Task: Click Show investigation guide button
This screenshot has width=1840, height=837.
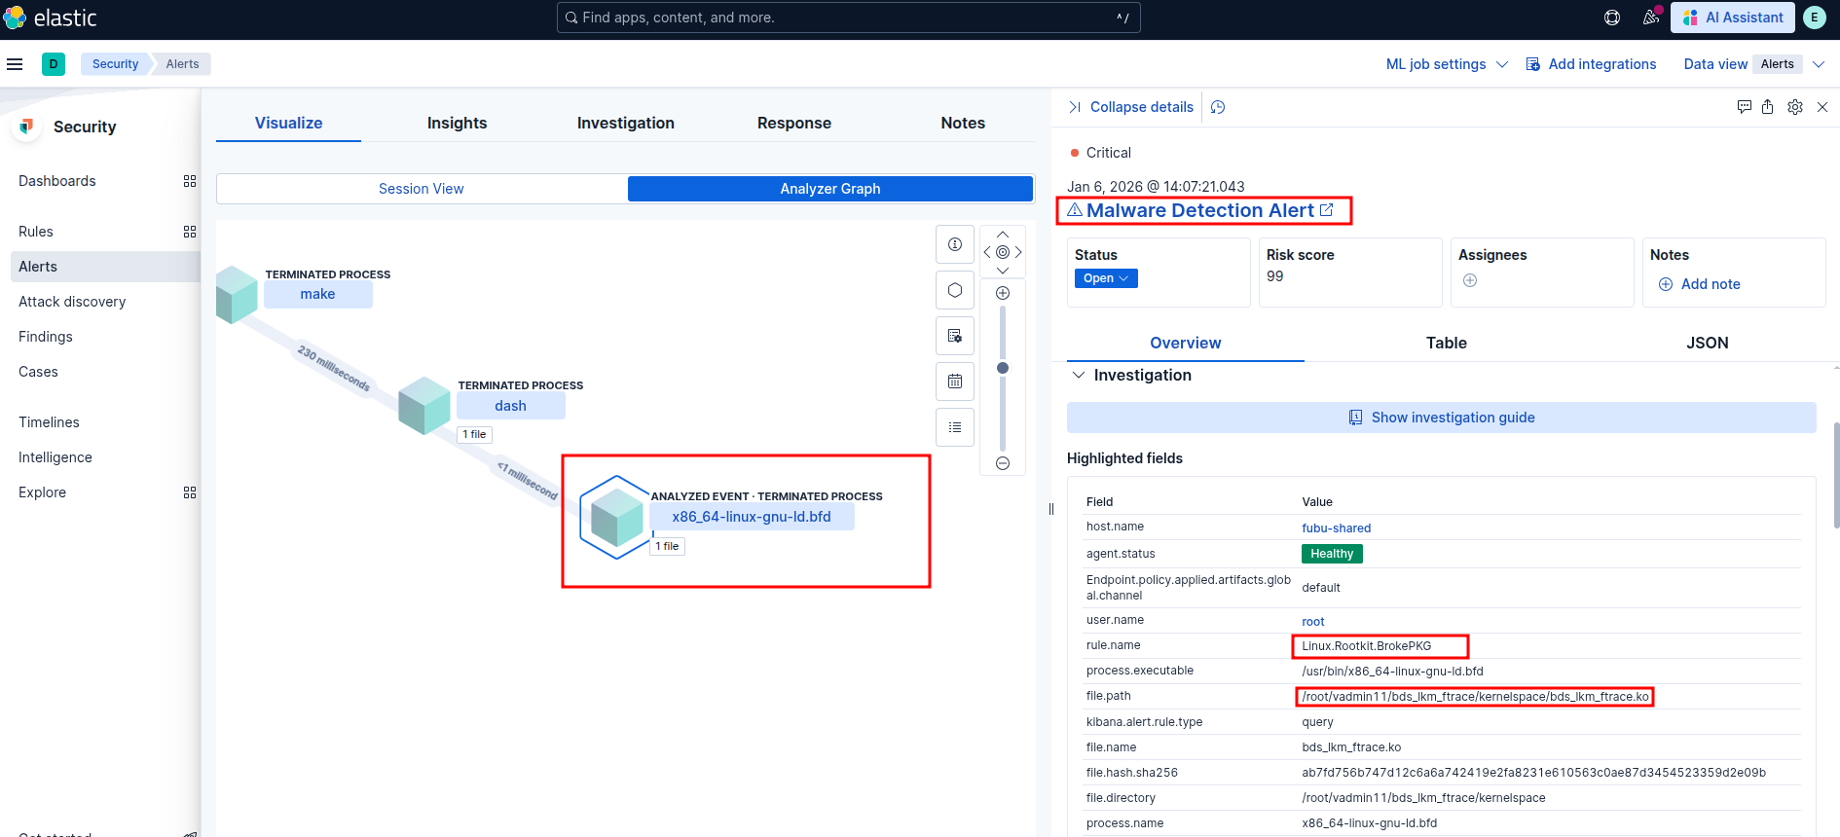Action: pyautogui.click(x=1442, y=418)
